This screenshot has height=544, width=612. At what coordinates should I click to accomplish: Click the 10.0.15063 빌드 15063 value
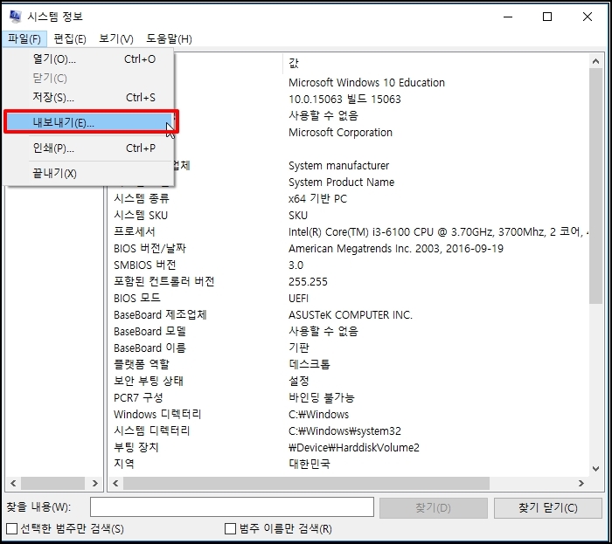pos(344,100)
